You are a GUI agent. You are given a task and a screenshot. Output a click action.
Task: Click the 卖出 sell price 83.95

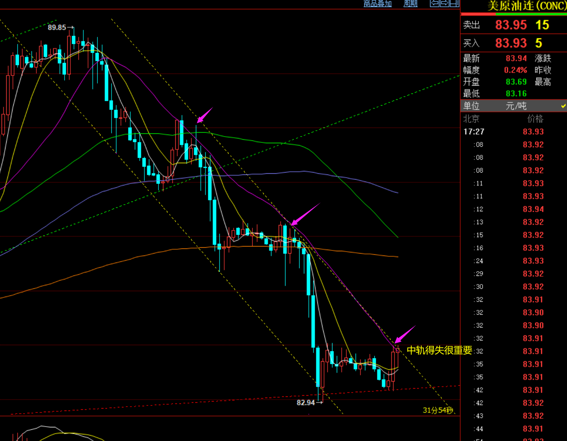click(x=511, y=25)
